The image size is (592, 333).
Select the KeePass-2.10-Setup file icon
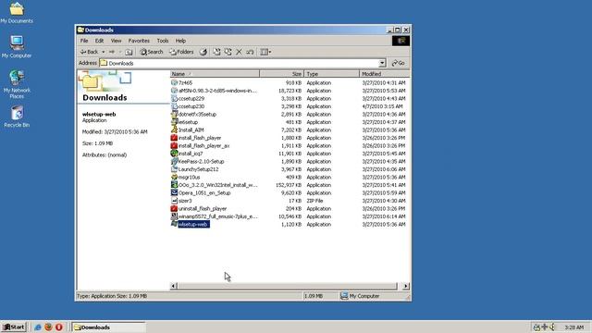(174, 161)
